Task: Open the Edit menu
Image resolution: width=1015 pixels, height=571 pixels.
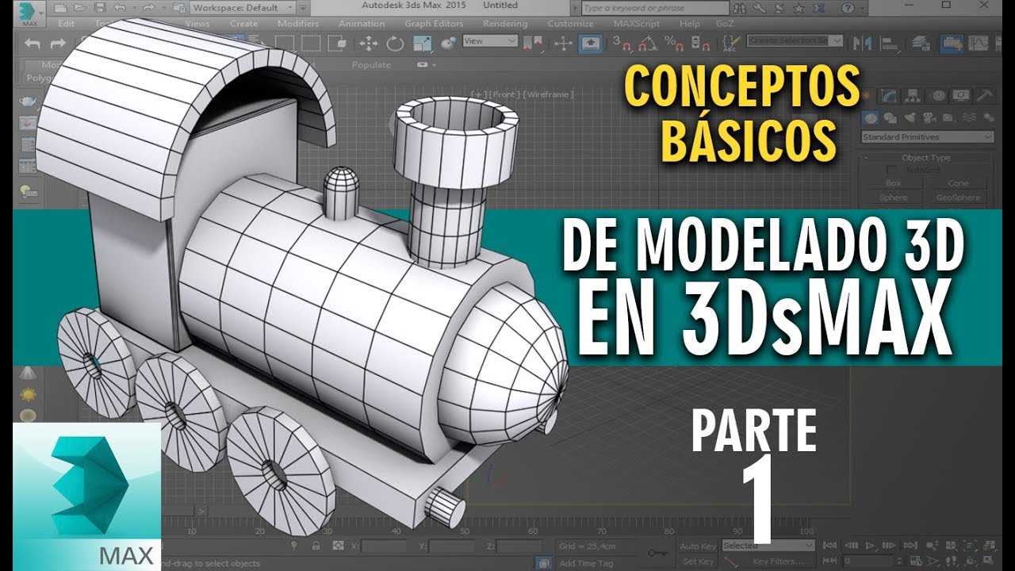Action: tap(67, 24)
